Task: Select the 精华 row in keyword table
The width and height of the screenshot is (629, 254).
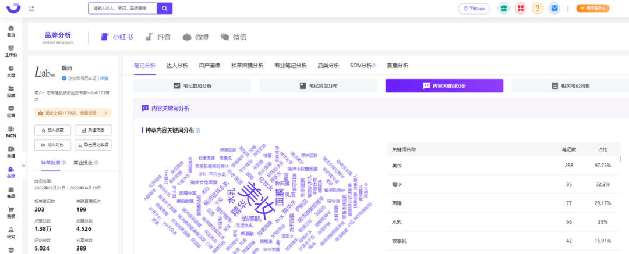Action: pyautogui.click(x=503, y=184)
